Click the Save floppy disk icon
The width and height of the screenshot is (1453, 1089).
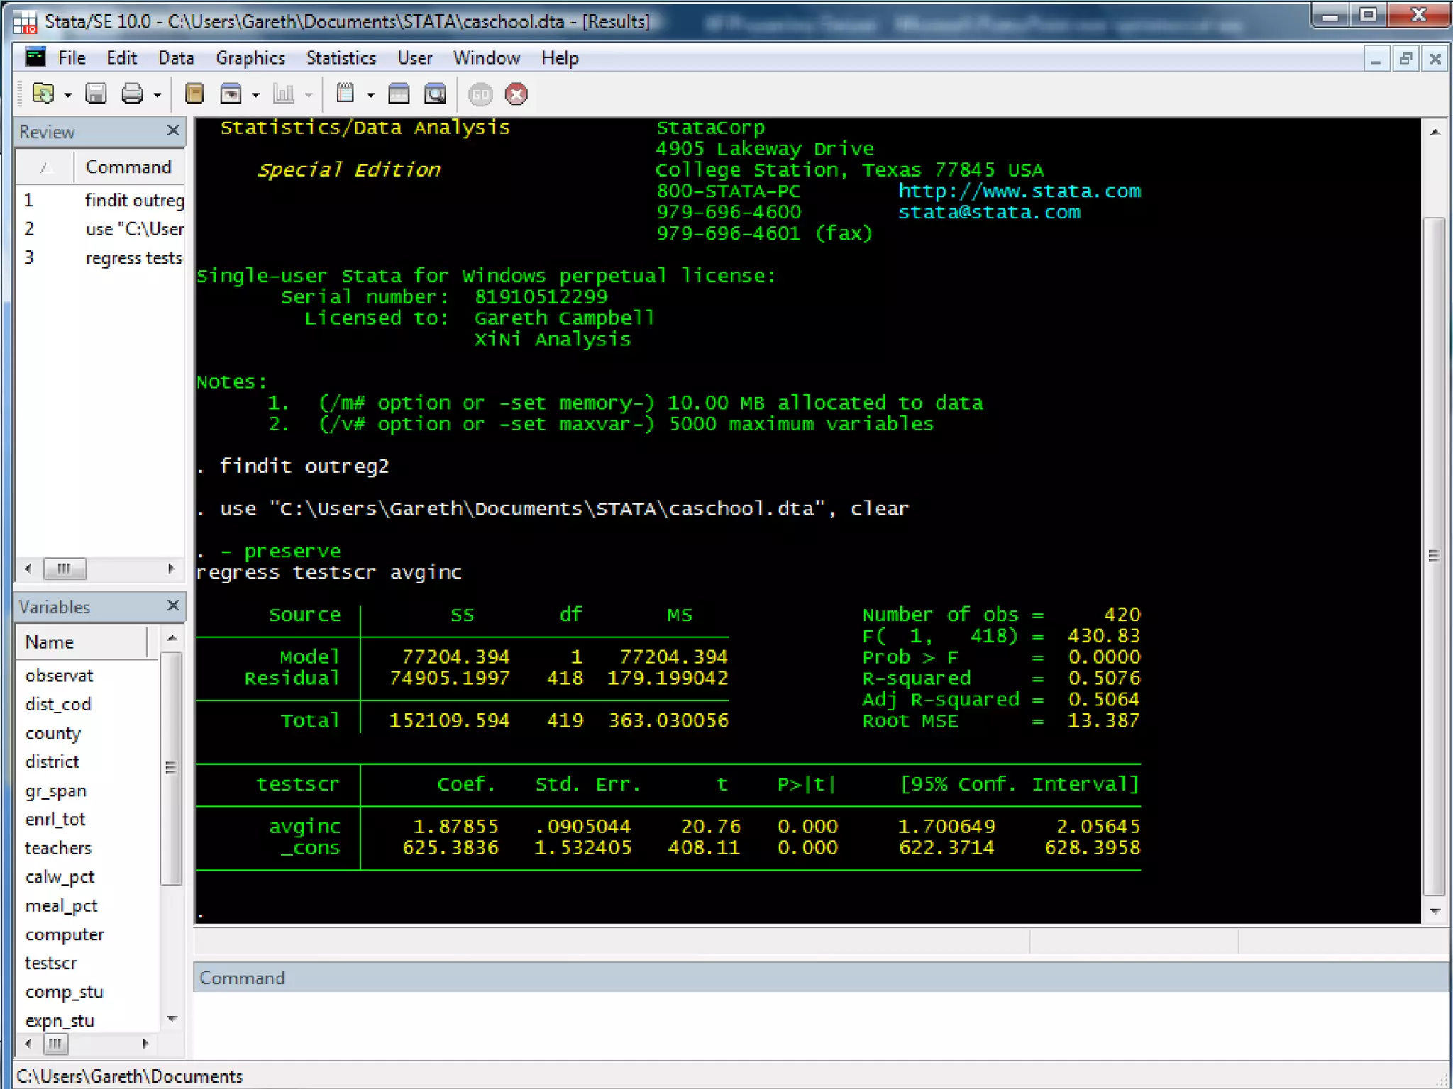click(96, 94)
